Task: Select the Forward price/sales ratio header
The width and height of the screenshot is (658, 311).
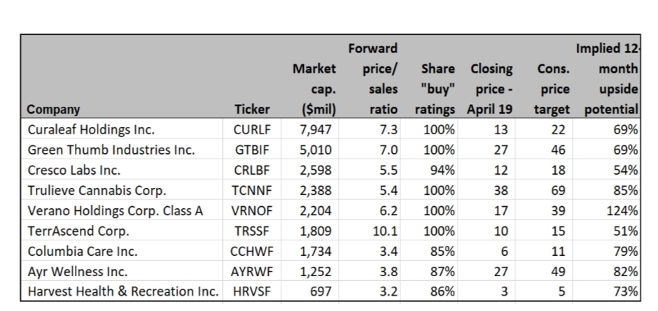Action: [x=372, y=79]
